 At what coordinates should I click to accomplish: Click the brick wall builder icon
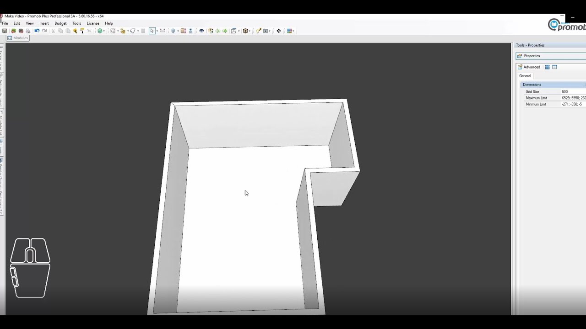(x=123, y=31)
